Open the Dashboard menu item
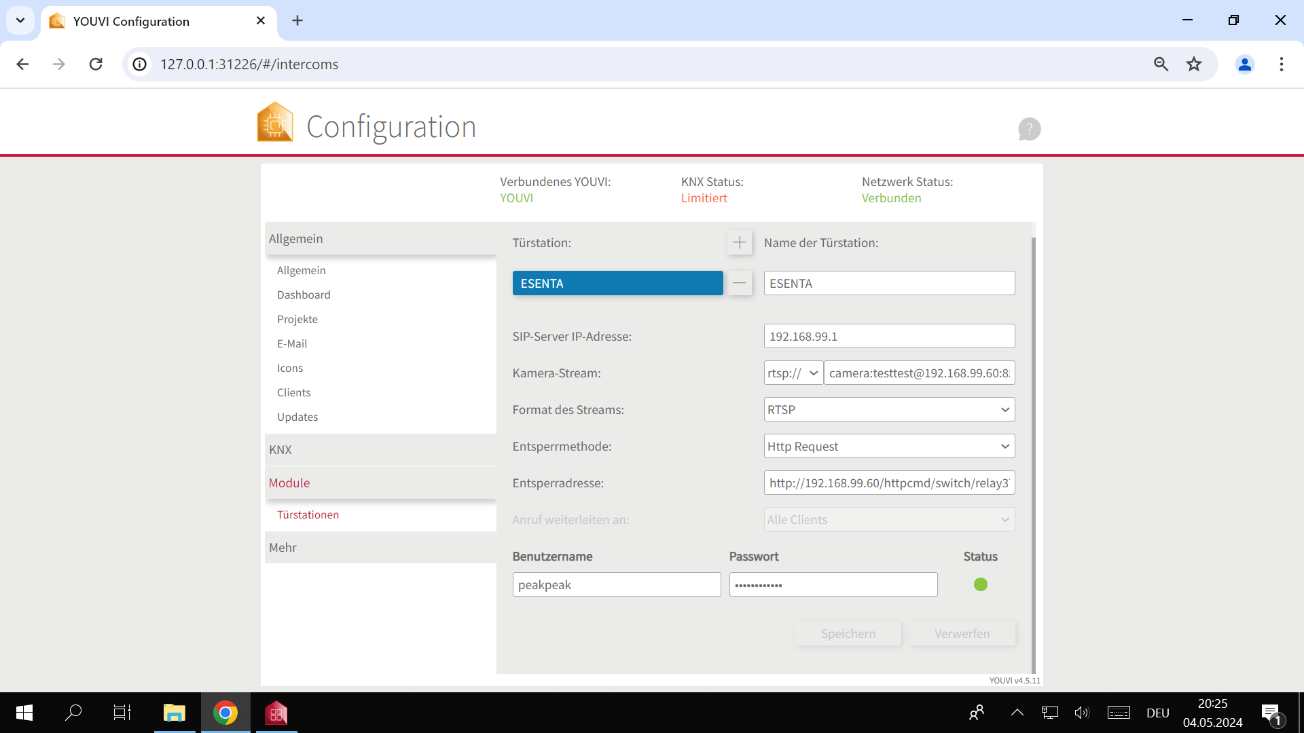The height and width of the screenshot is (733, 1304). coord(304,295)
